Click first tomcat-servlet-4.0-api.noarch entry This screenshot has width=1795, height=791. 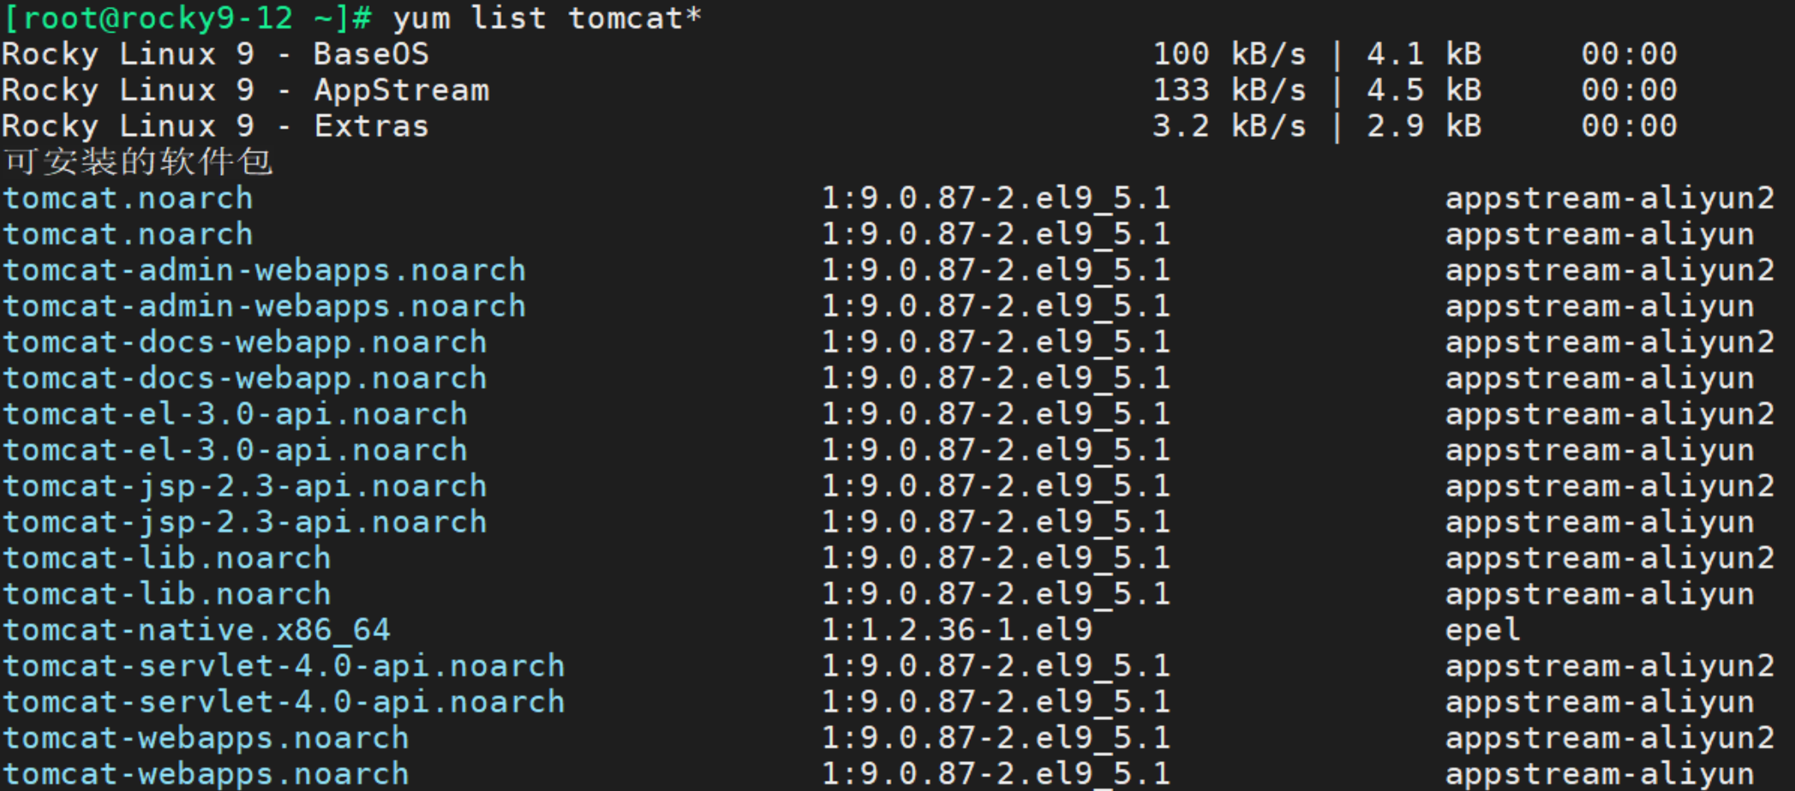[284, 667]
